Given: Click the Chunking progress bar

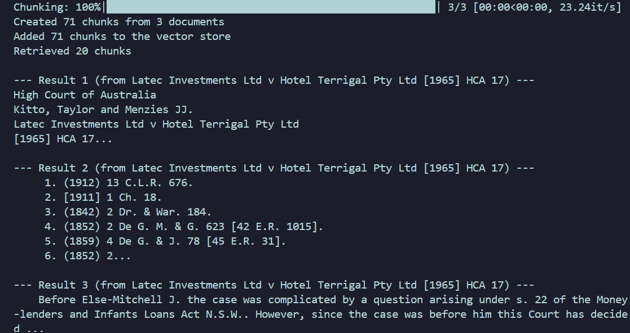Looking at the screenshot, I should tap(271, 7).
